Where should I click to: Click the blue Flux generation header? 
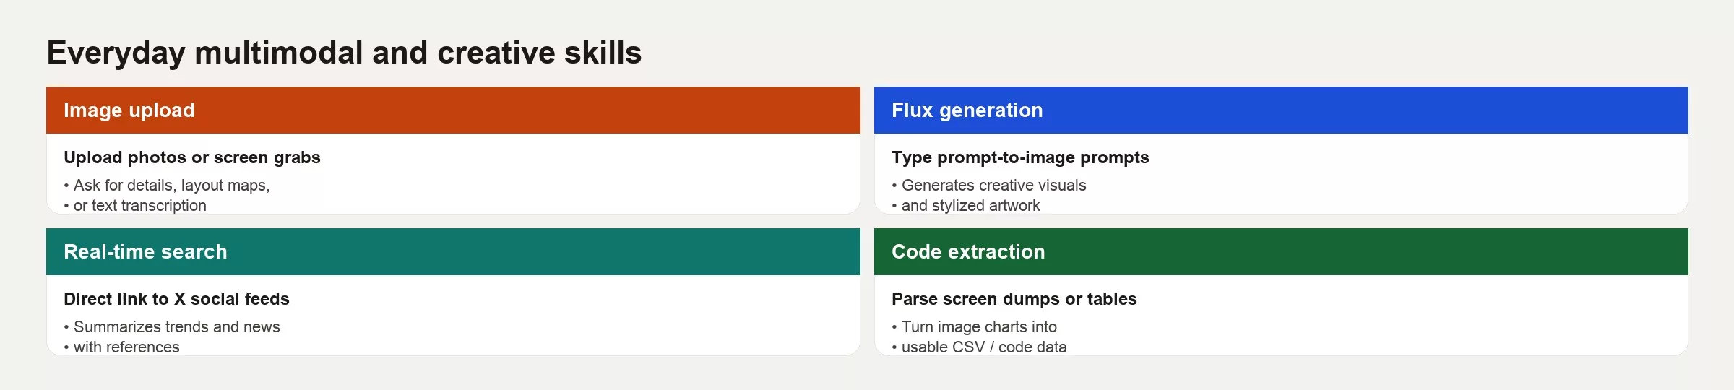[1281, 110]
